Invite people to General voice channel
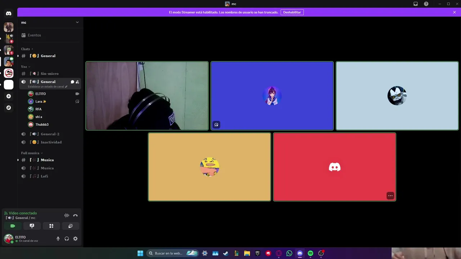The width and height of the screenshot is (461, 259). 77,82
